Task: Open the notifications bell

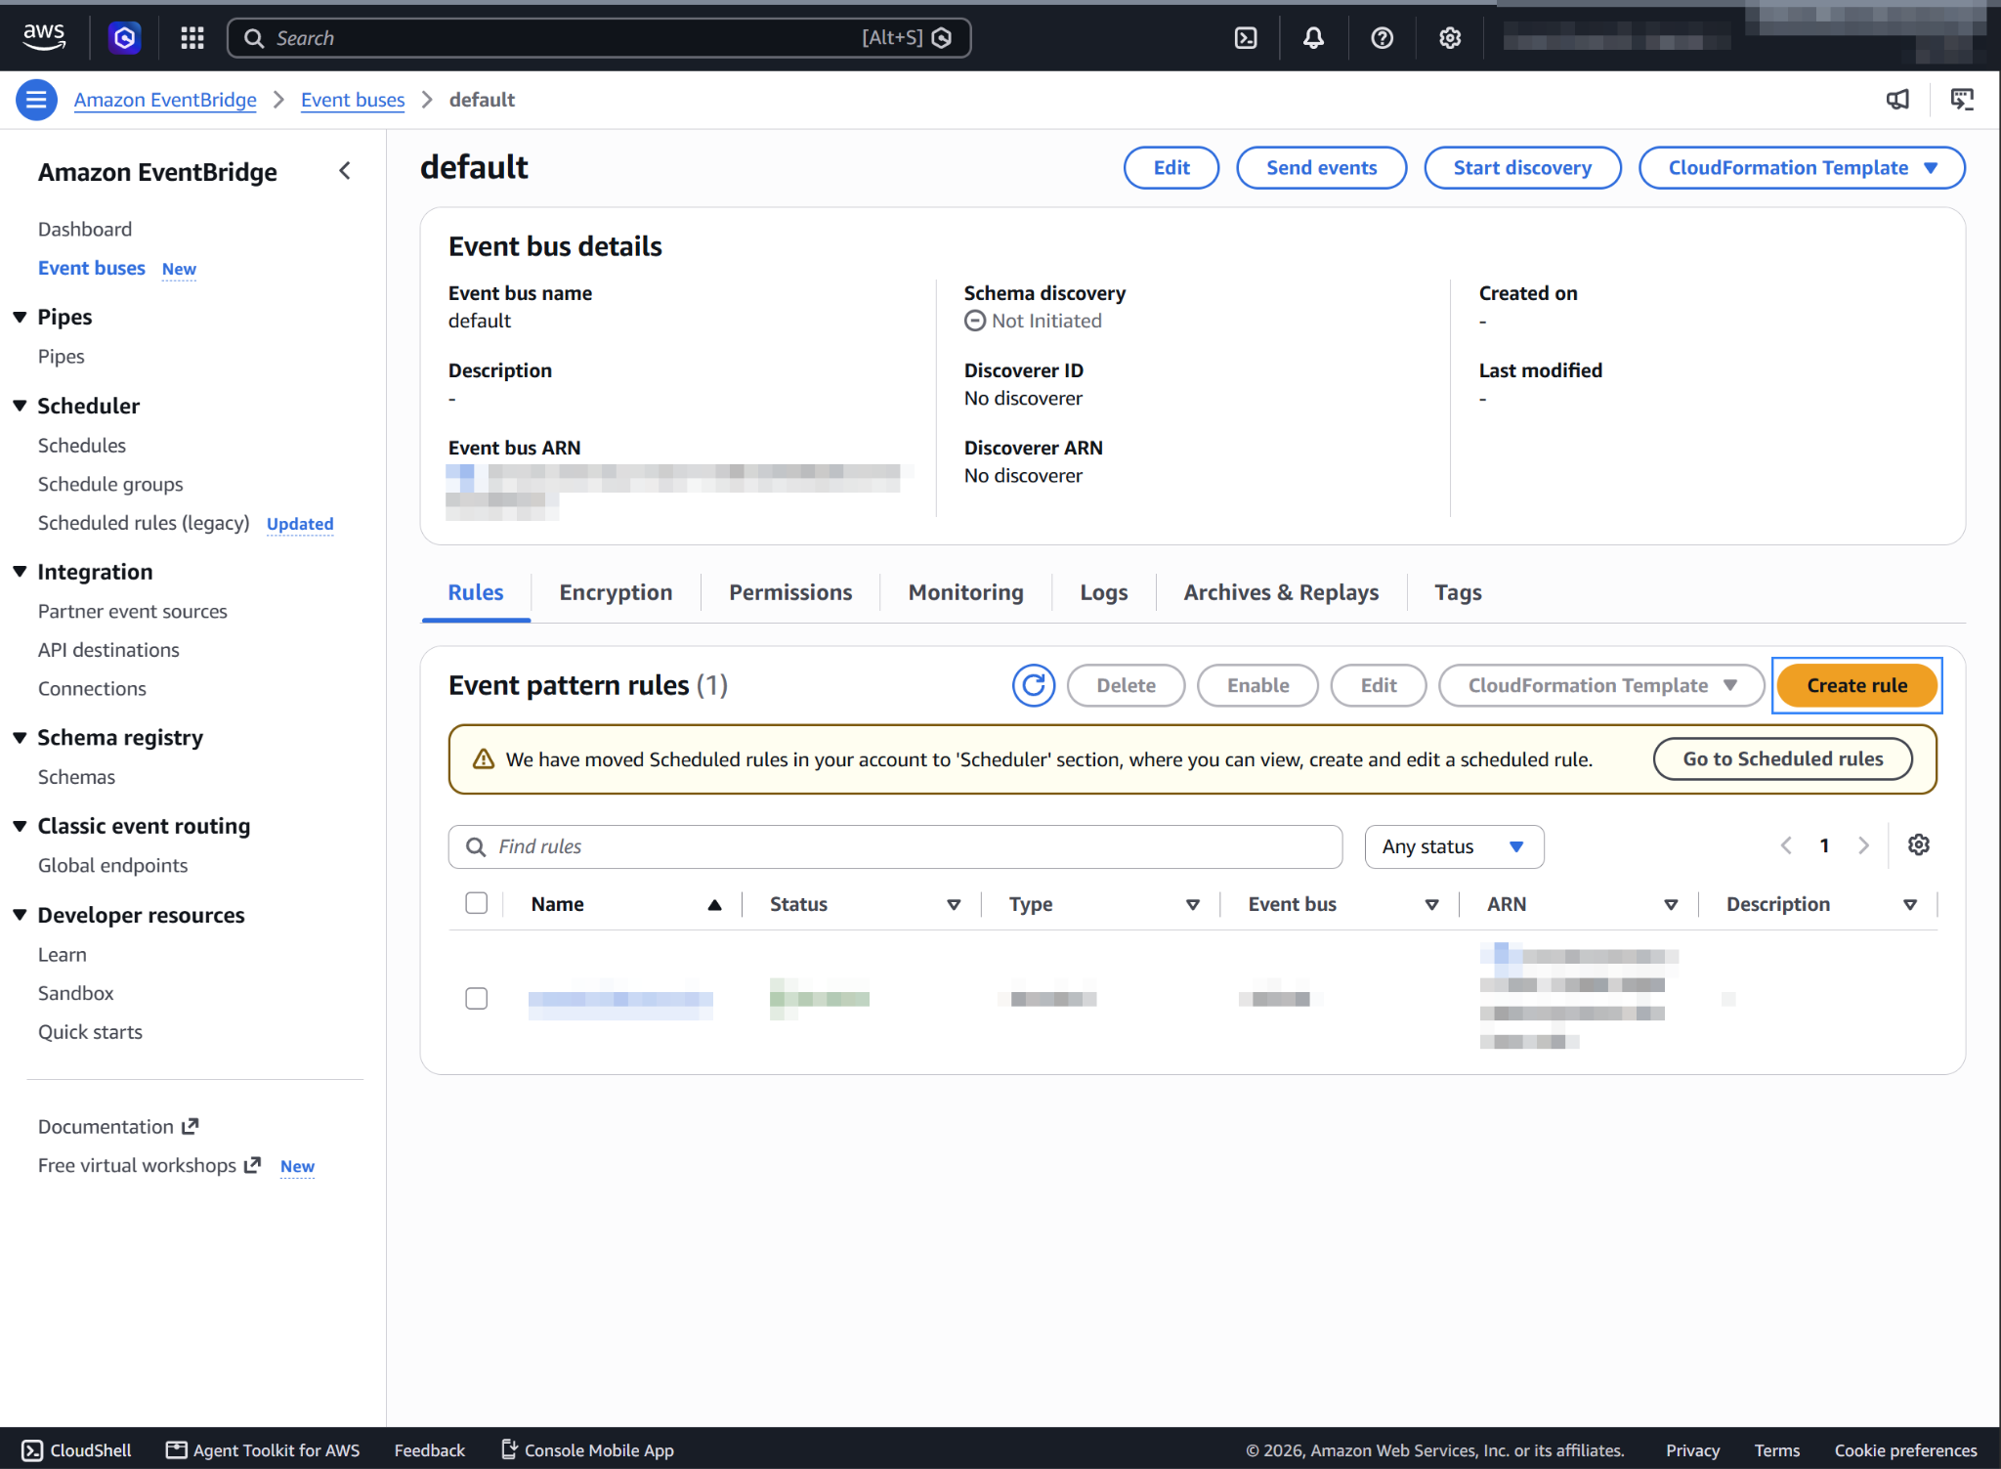Action: click(x=1313, y=38)
